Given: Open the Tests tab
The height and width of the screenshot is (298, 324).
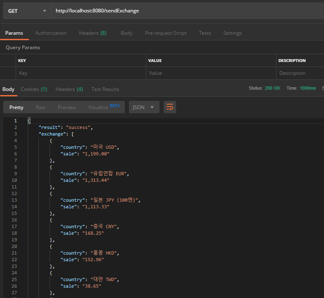Looking at the screenshot, I should coord(205,33).
